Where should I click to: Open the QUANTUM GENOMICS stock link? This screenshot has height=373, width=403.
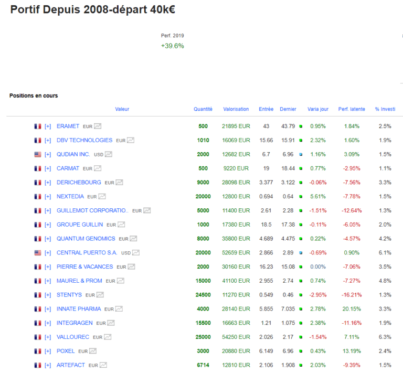coord(86,239)
